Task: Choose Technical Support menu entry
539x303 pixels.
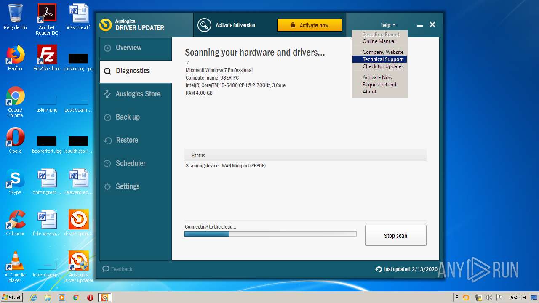Action: click(379, 59)
